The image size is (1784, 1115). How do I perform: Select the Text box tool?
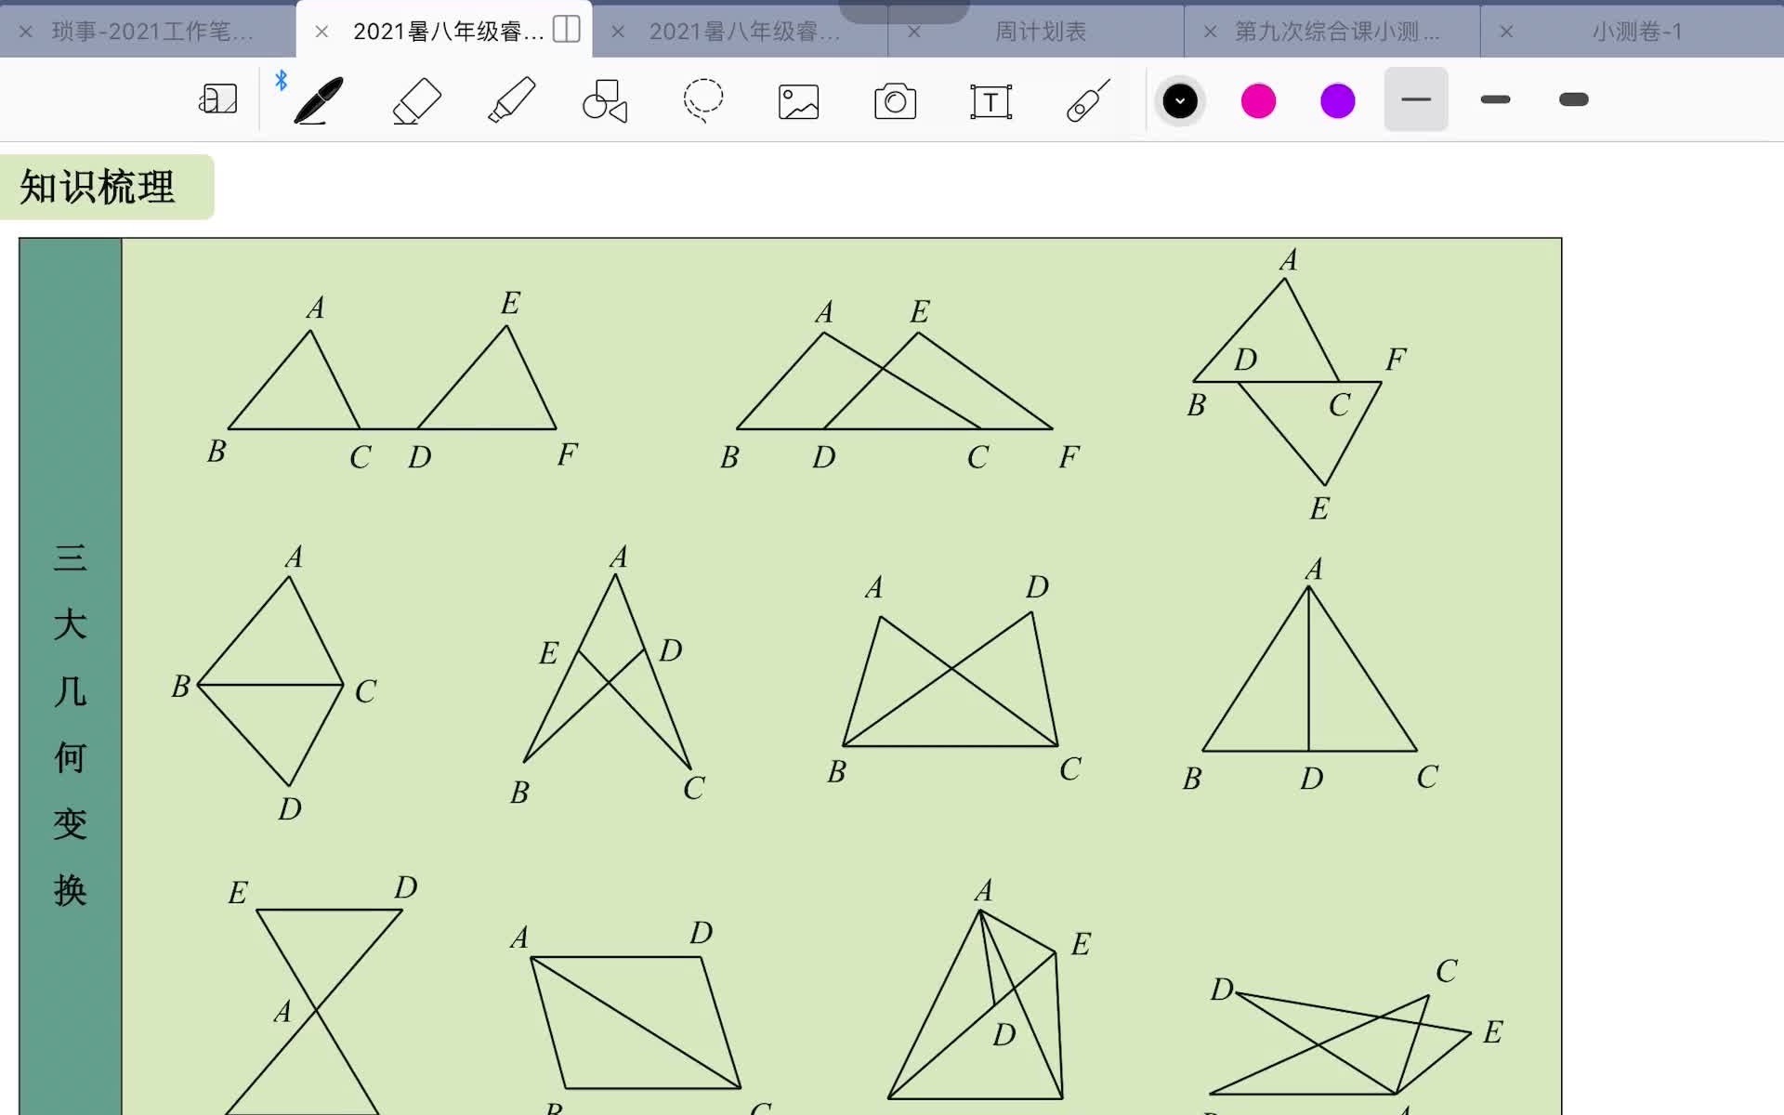pos(990,101)
